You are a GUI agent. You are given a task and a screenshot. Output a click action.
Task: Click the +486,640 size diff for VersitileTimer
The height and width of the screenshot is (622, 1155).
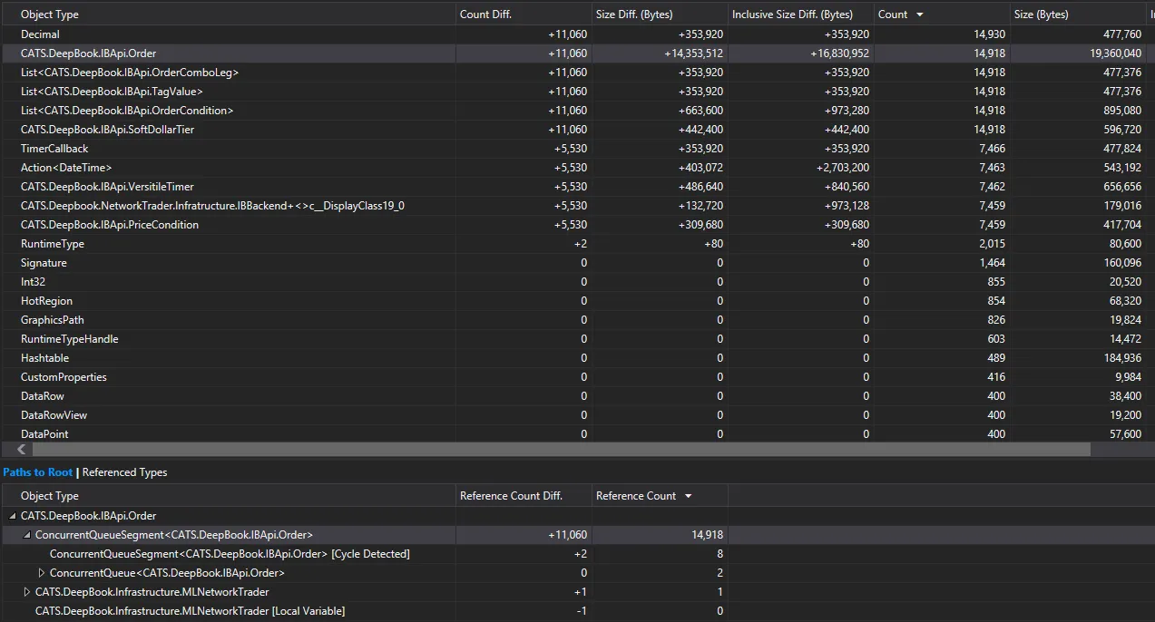(700, 187)
